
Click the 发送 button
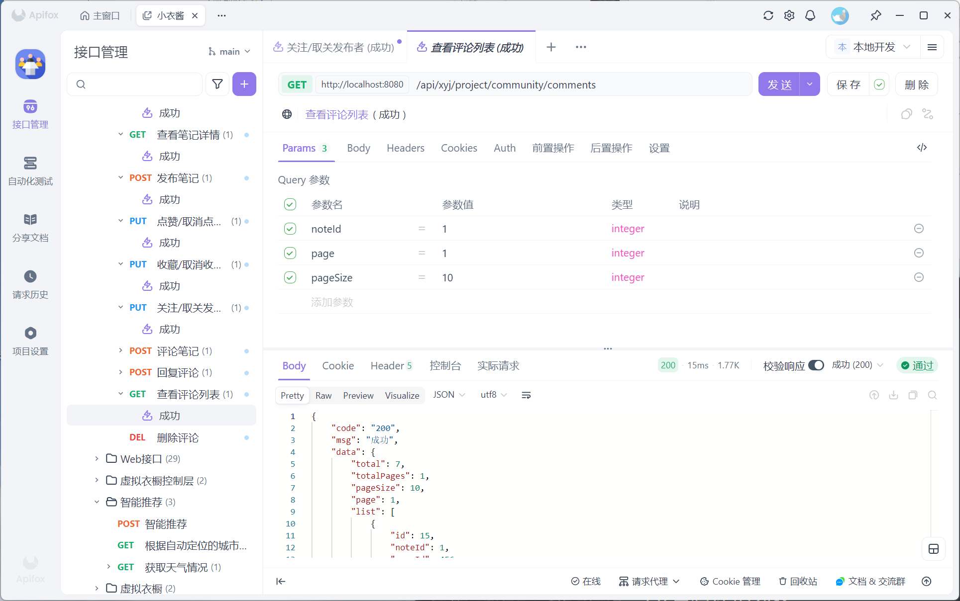pyautogui.click(x=779, y=85)
